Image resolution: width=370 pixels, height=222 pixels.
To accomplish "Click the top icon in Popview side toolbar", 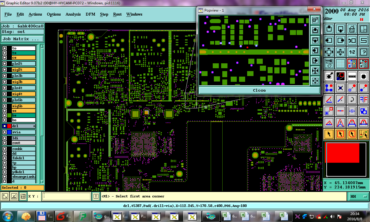I will [315, 20].
